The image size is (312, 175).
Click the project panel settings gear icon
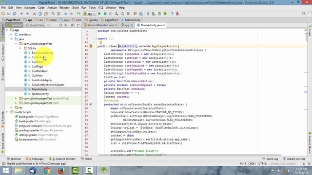(x=72, y=25)
